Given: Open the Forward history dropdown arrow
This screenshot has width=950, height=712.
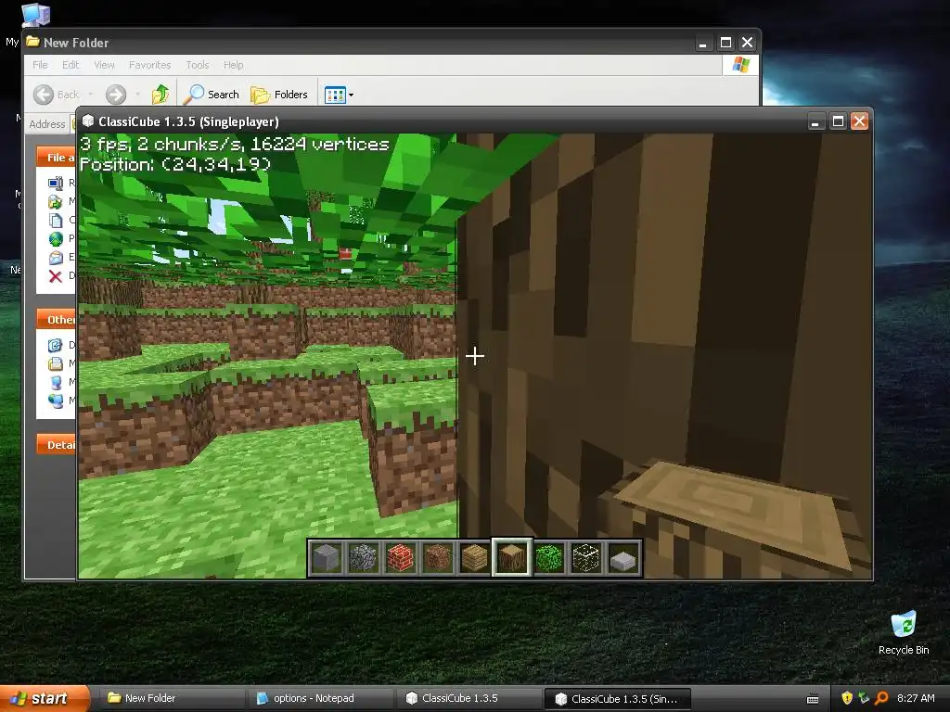Looking at the screenshot, I should point(137,95).
